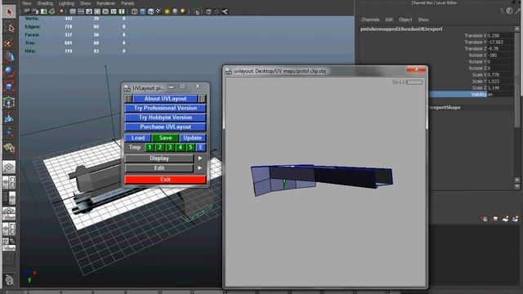
Task: Select Tmp slot 1 button
Action: [x=150, y=147]
